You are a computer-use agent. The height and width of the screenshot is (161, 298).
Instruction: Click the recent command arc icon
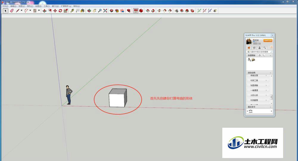click(x=251, y=111)
